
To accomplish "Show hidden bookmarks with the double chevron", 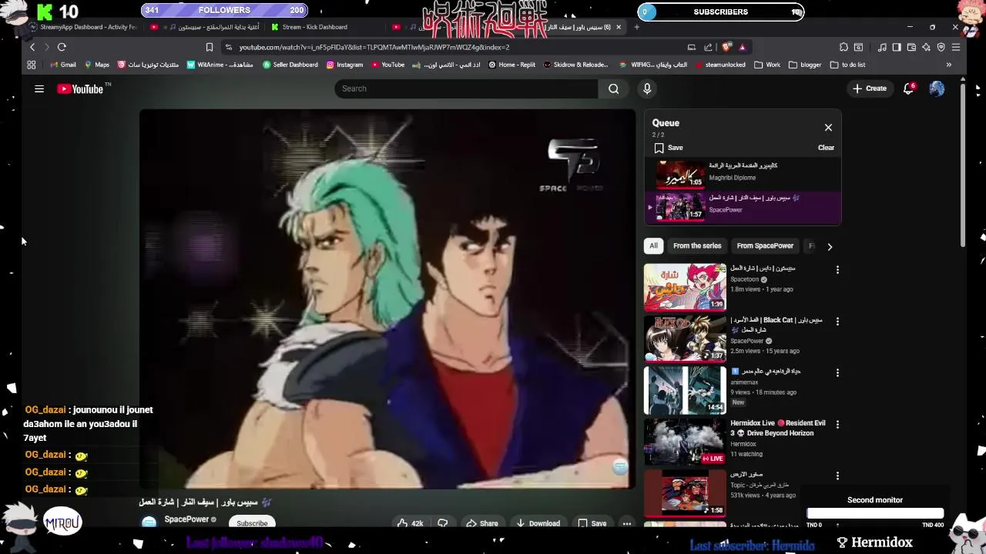I will coord(948,65).
